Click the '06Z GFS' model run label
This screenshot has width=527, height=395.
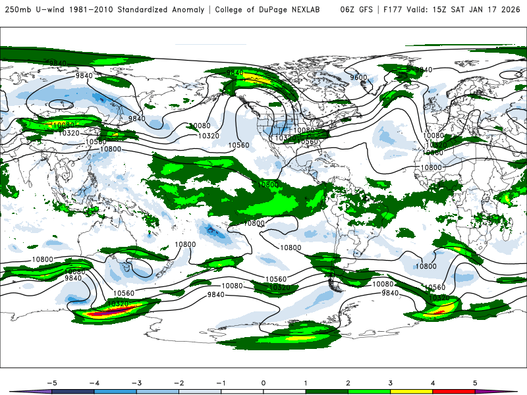[x=356, y=10]
